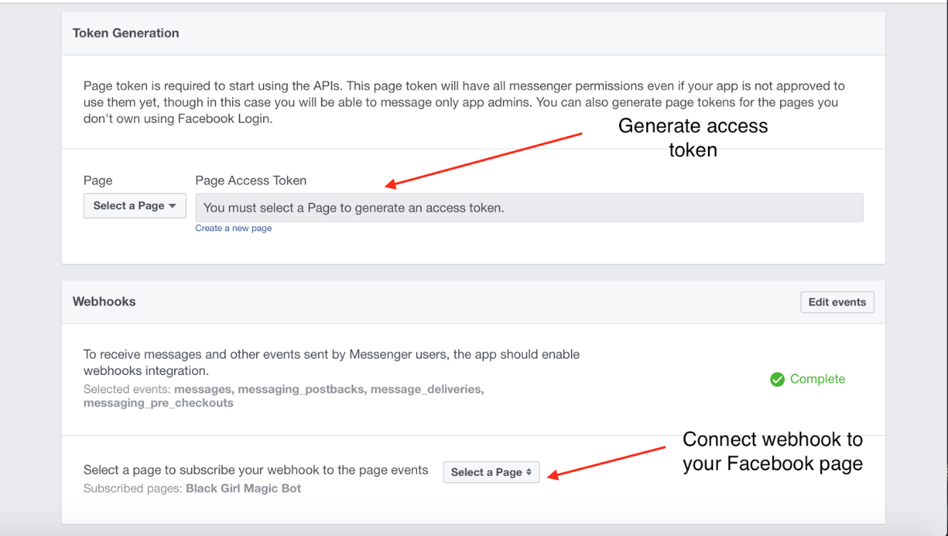Expand Select a Page dropdown for webhook subscription
948x536 pixels.
pos(490,472)
